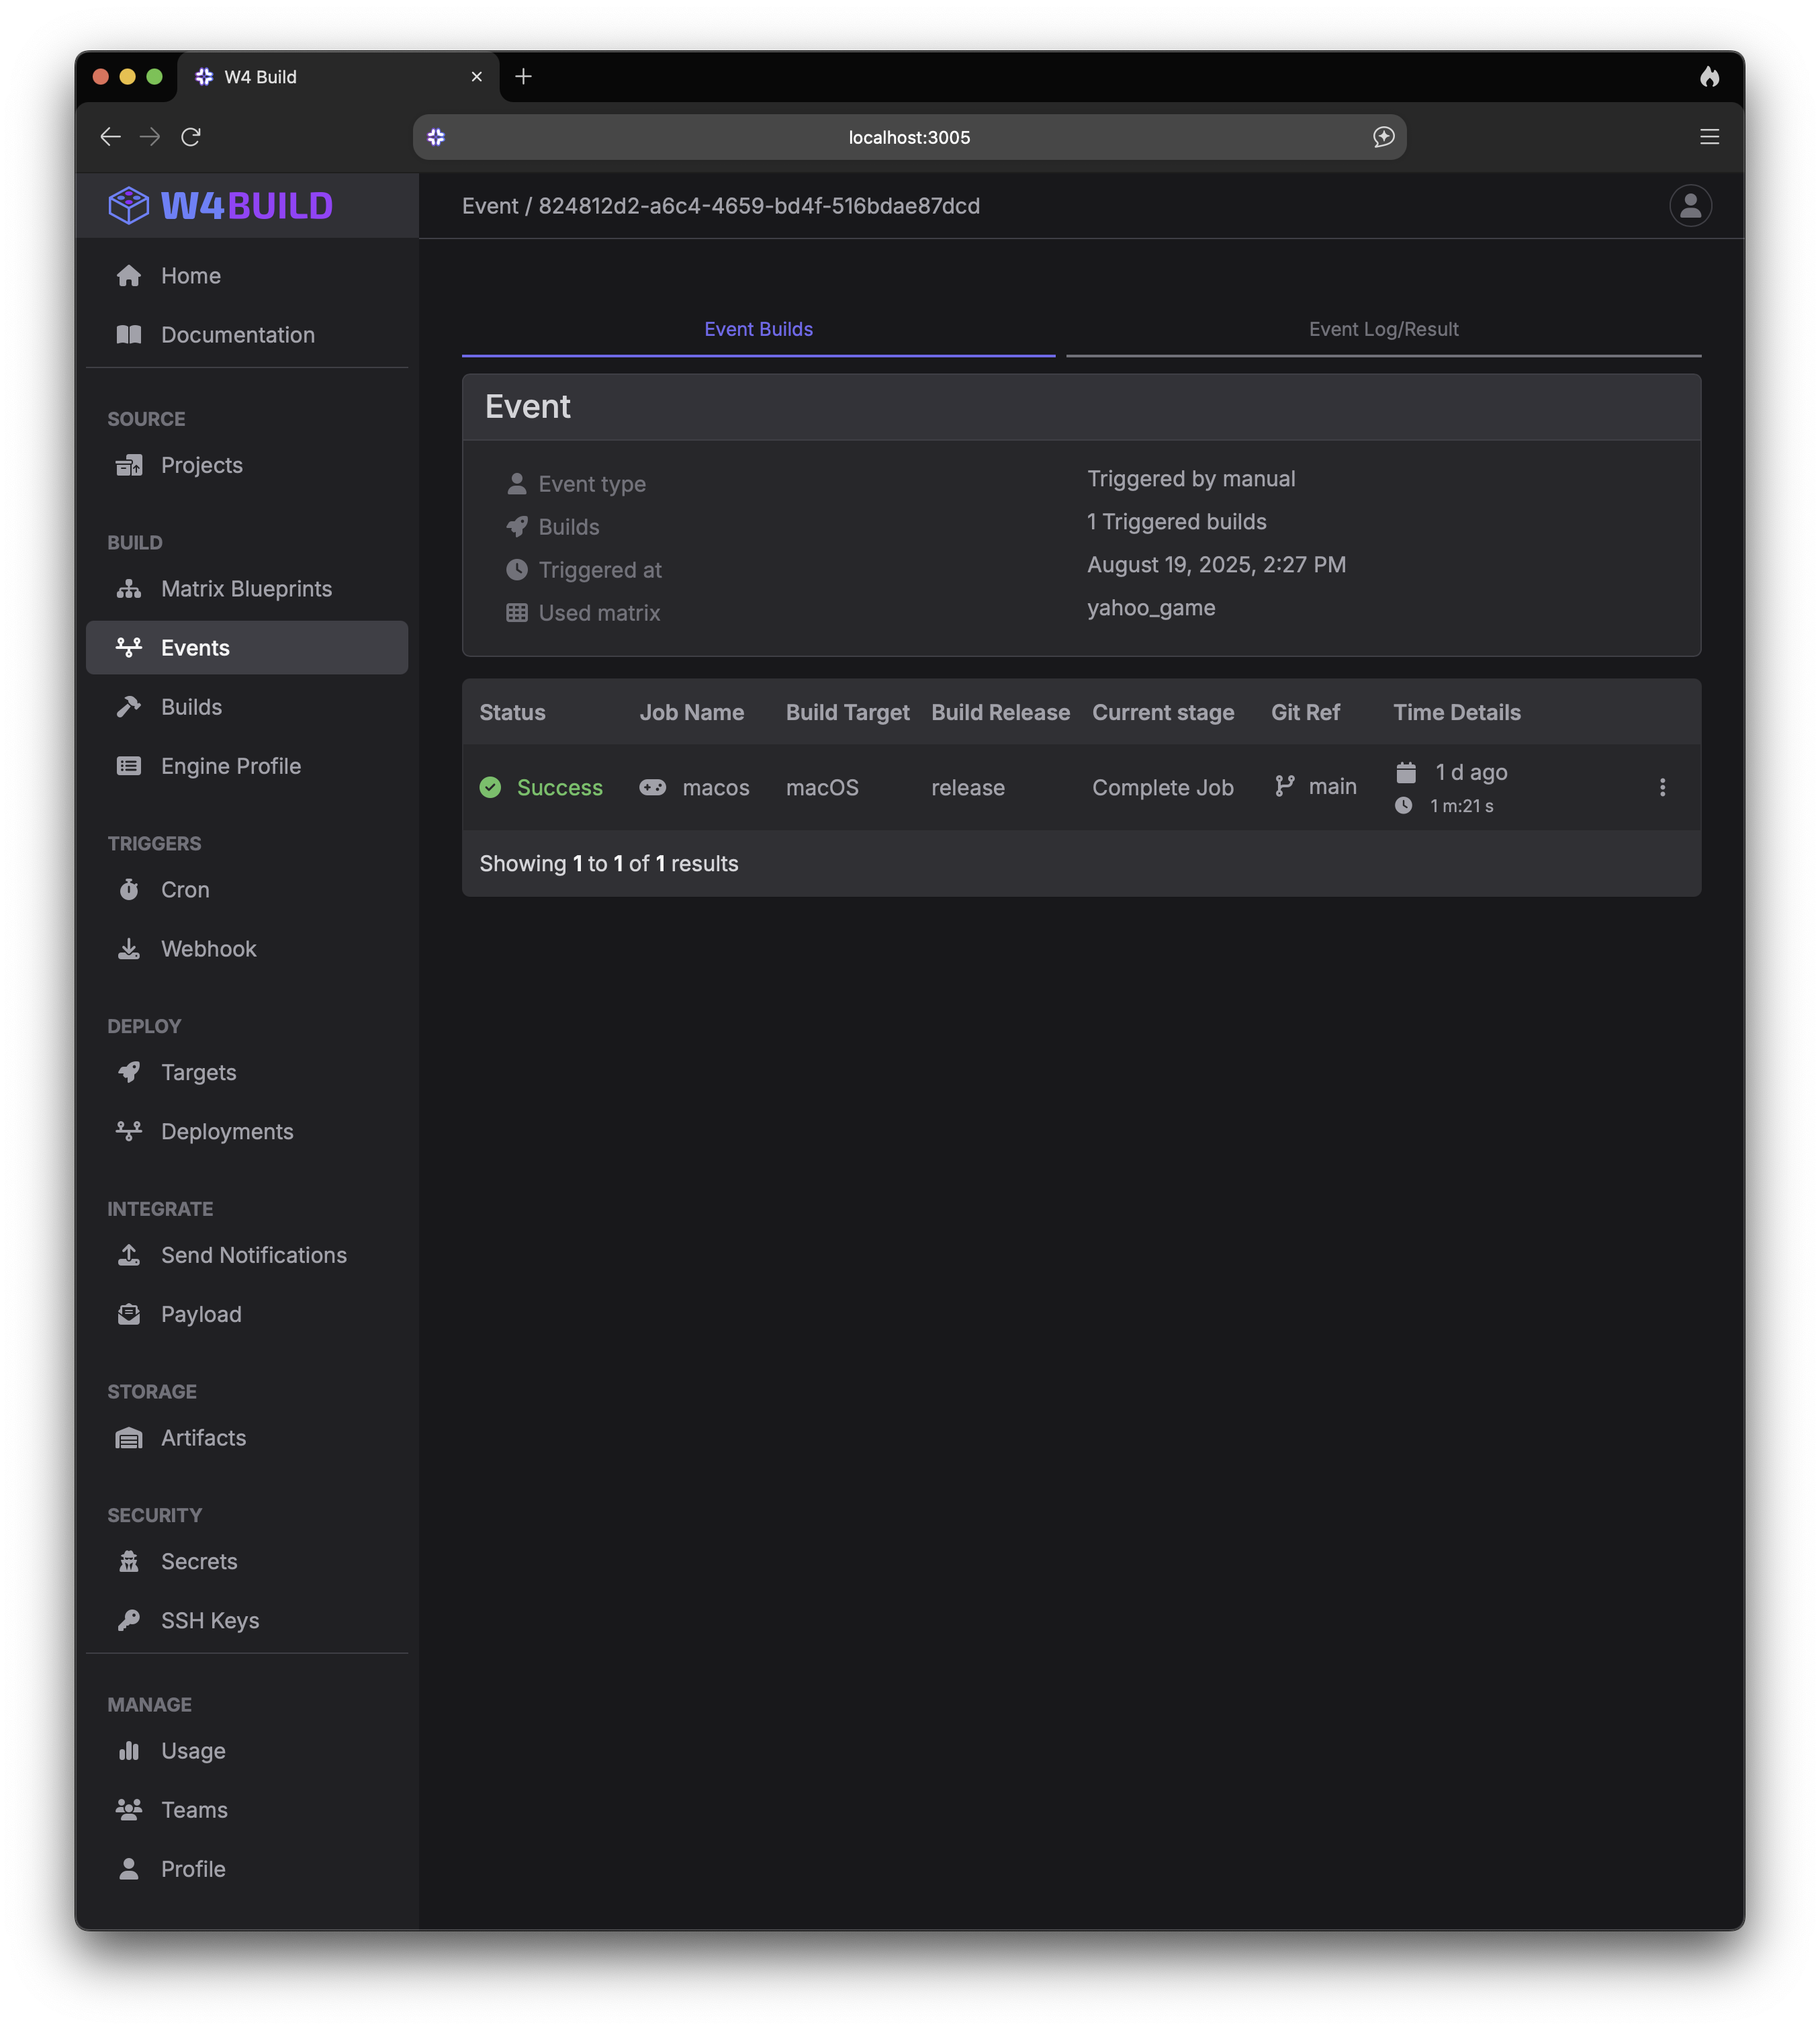
Task: Open the Teams page
Action: [247, 1809]
